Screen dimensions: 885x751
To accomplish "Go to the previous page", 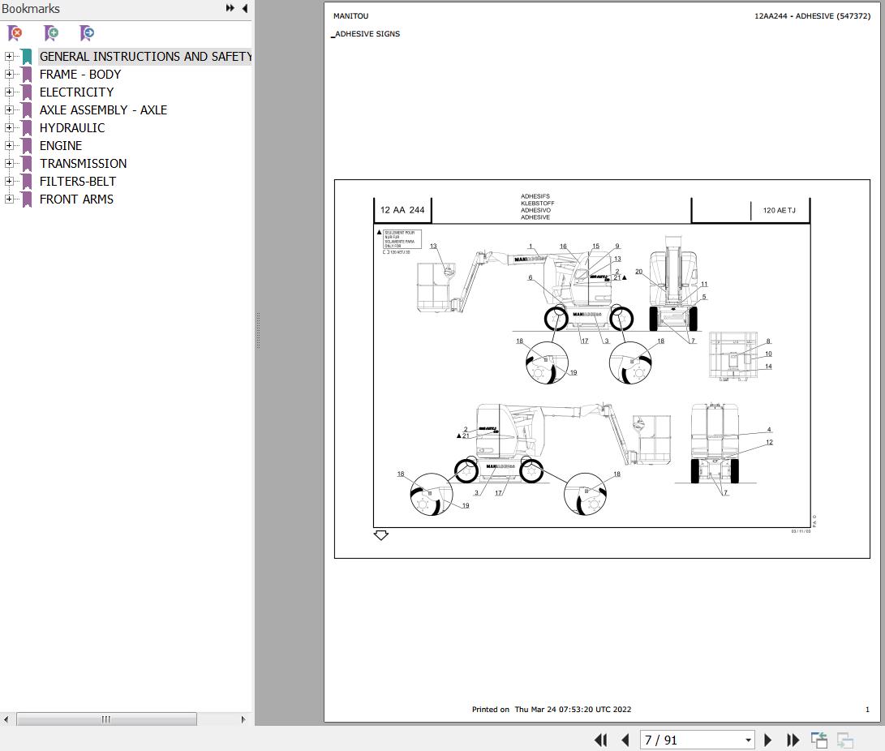I will point(625,740).
